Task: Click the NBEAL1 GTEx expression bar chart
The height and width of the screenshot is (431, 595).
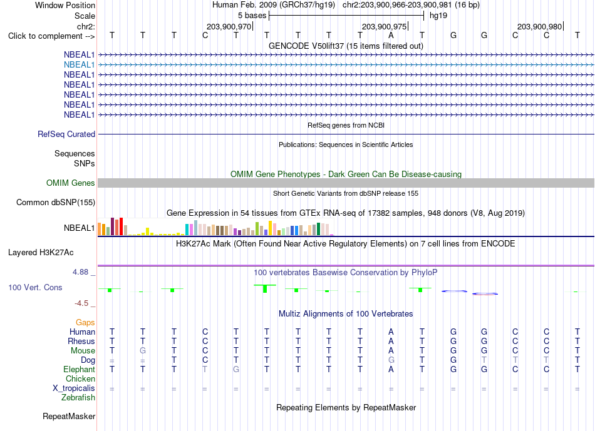Action: 215,226
